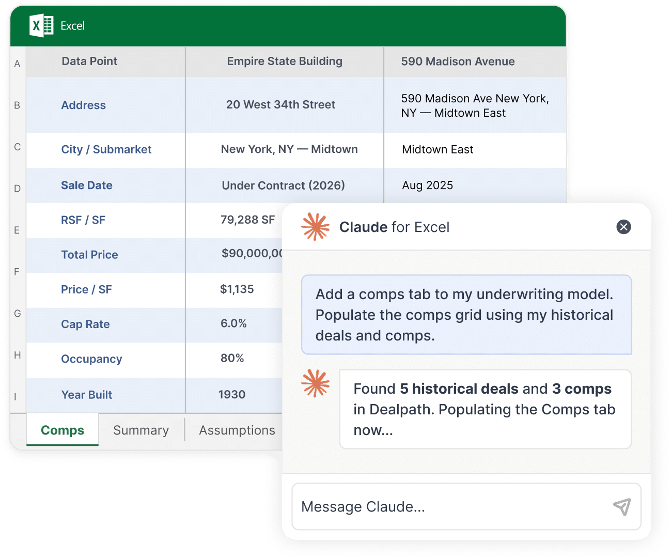The height and width of the screenshot is (558, 672).
Task: Select the 20 West 34th Street cell
Action: point(285,105)
